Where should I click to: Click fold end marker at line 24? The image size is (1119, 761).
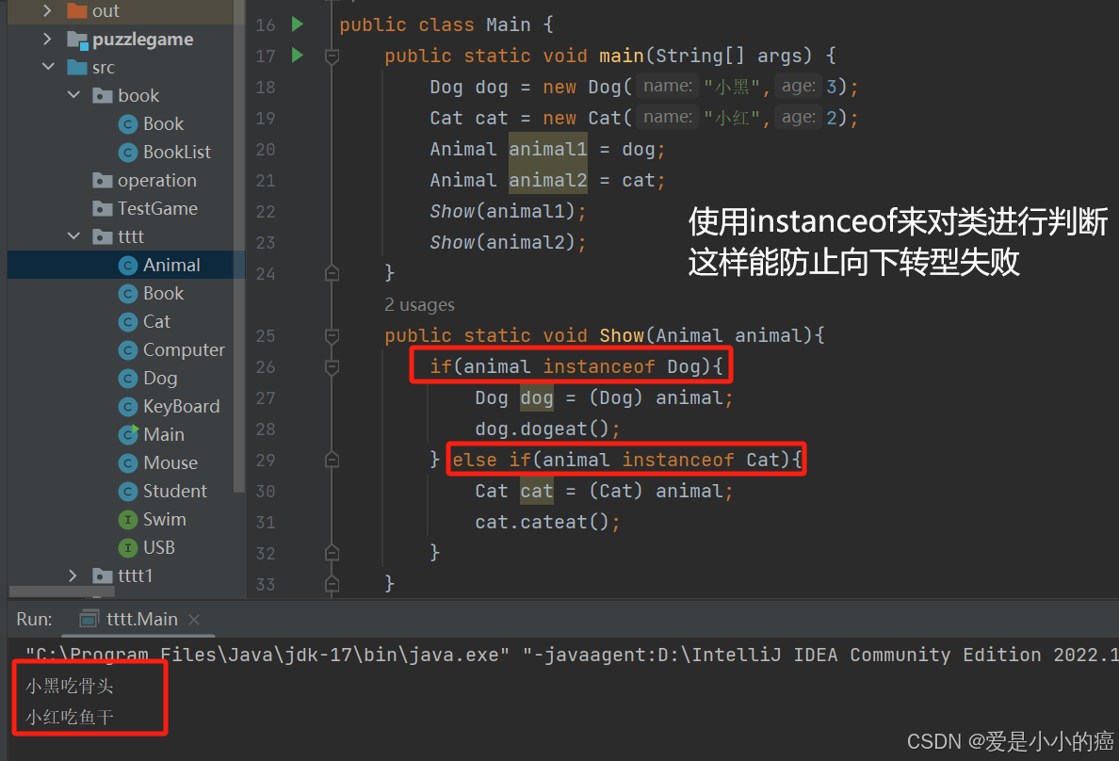tap(332, 273)
